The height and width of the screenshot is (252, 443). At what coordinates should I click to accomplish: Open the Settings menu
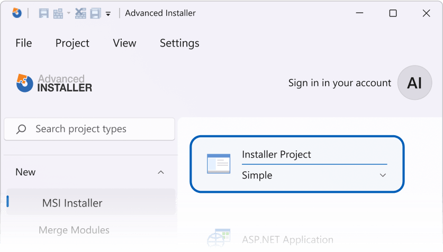pyautogui.click(x=179, y=43)
